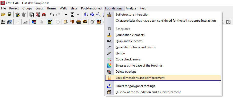
Task: Choose Limits for polygonal footings
Action: tap(135, 86)
